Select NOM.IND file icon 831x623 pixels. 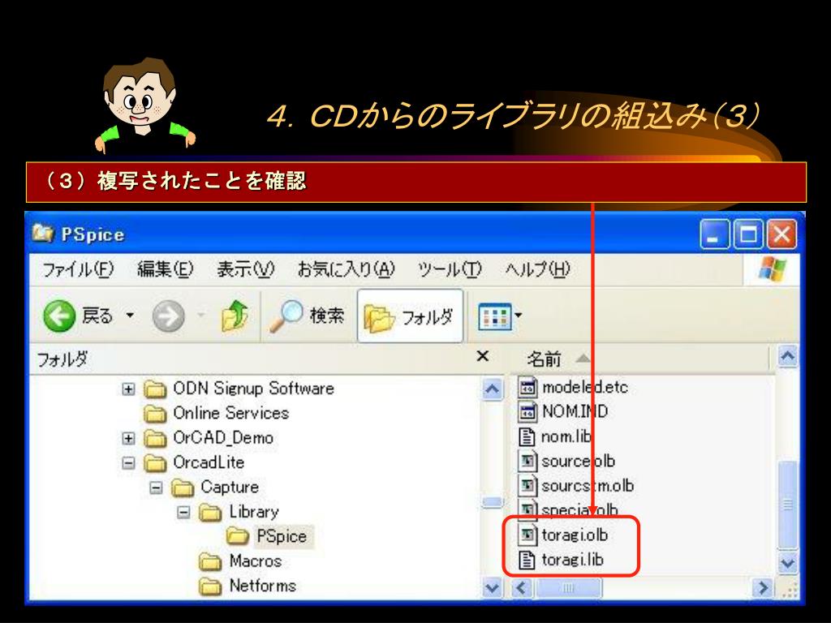click(x=527, y=411)
